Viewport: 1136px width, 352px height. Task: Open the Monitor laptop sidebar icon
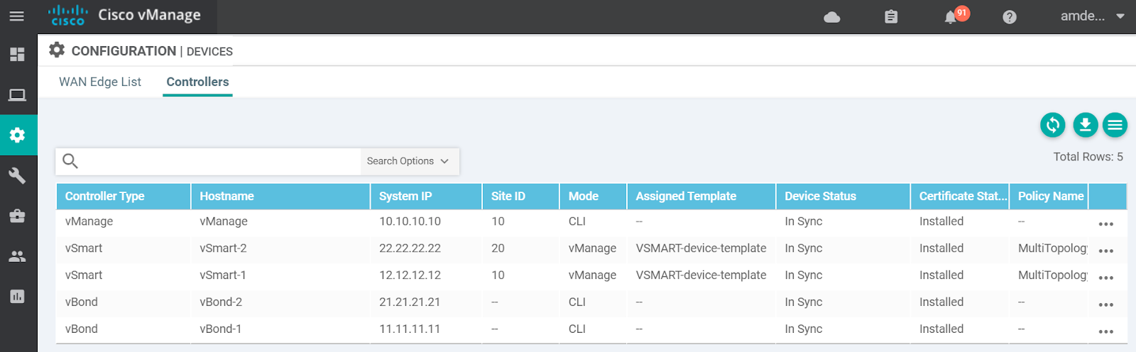(17, 95)
